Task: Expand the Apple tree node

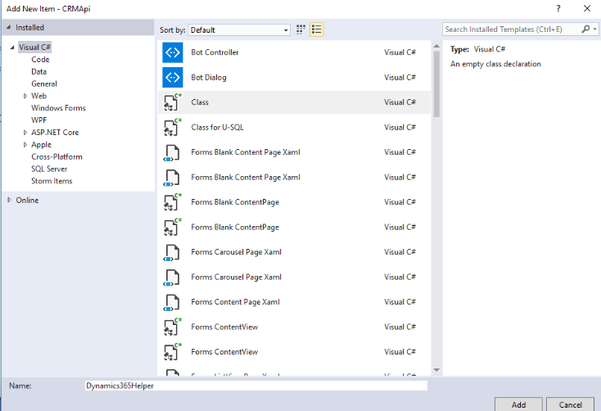Action: (25, 145)
